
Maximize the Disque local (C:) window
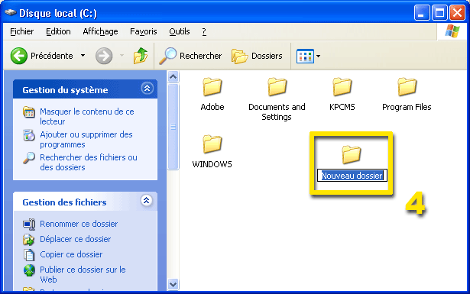439,13
